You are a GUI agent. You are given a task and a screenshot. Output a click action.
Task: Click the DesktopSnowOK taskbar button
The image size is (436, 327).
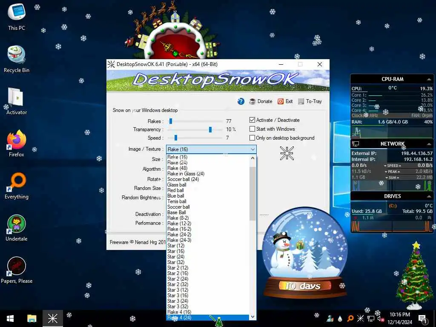[x=52, y=318]
